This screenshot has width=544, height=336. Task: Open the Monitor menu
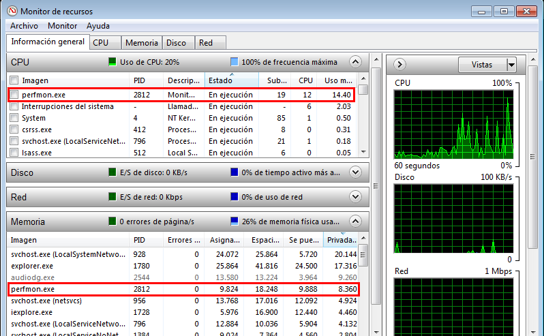click(62, 26)
